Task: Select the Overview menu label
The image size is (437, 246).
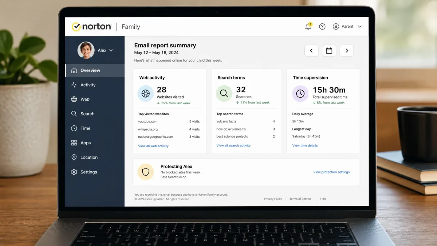Action: tap(90, 70)
